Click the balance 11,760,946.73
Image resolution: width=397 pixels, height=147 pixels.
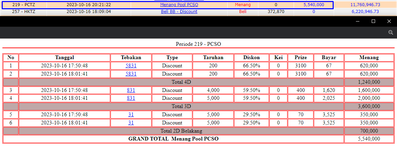364,5
